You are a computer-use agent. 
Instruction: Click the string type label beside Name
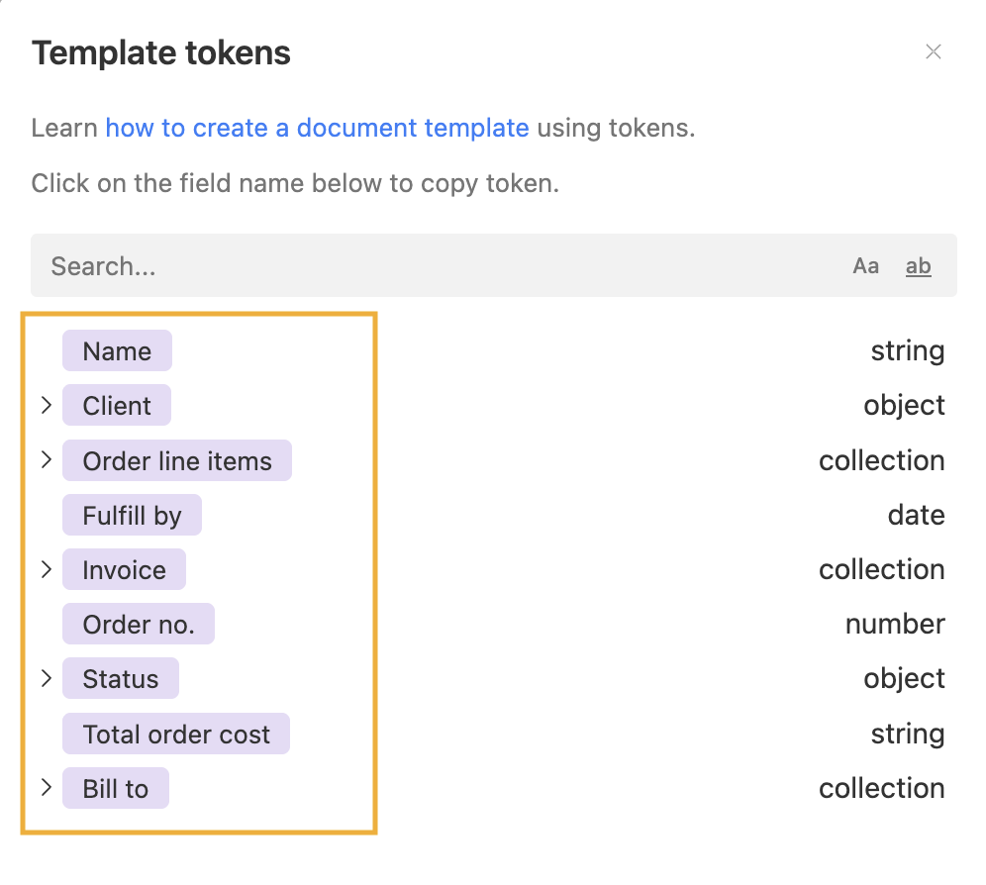pos(907,350)
